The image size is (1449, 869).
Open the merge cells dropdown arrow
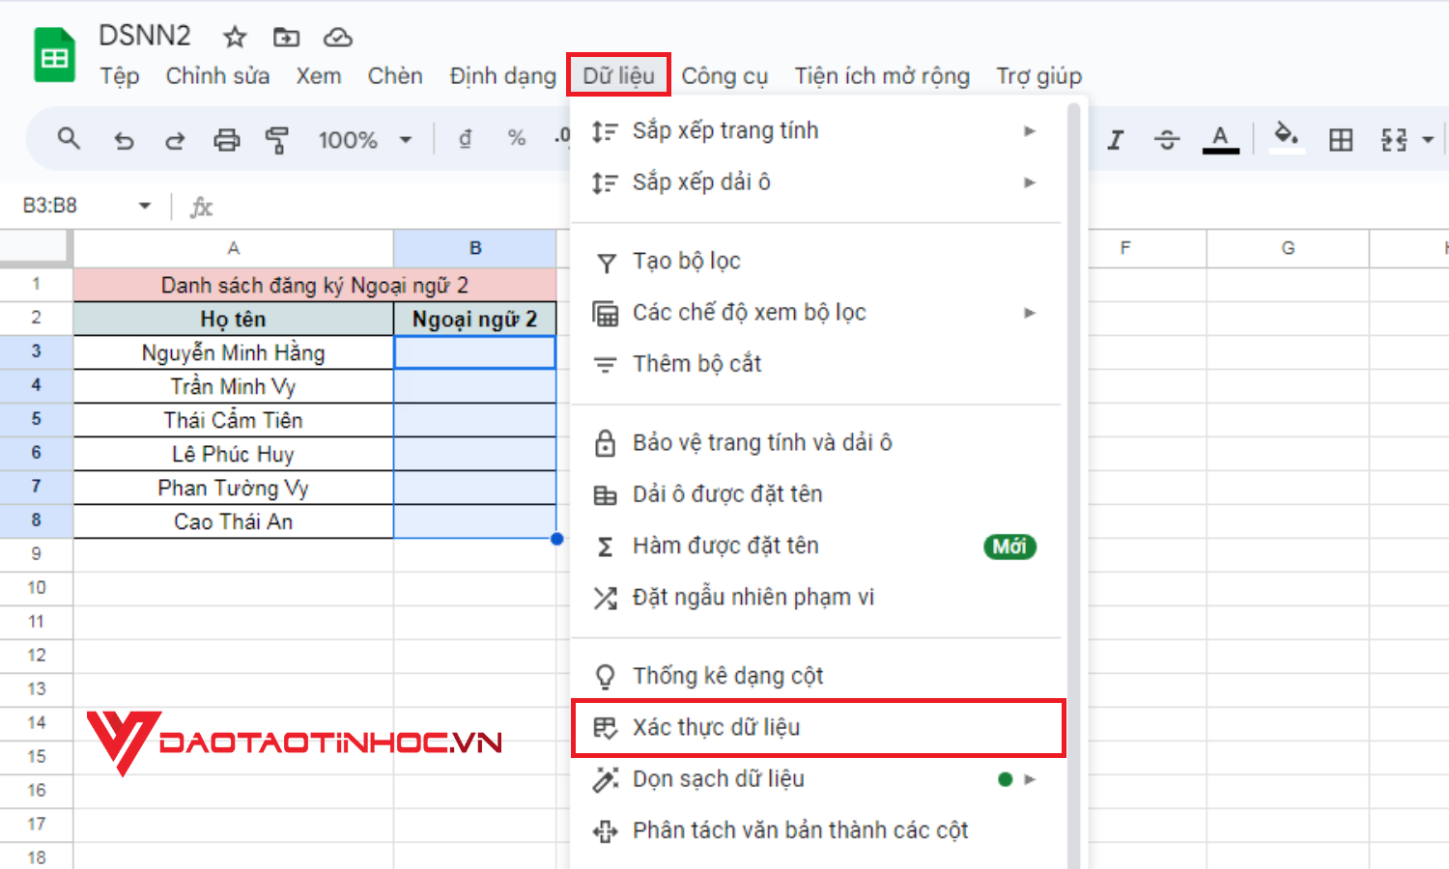pos(1425,139)
